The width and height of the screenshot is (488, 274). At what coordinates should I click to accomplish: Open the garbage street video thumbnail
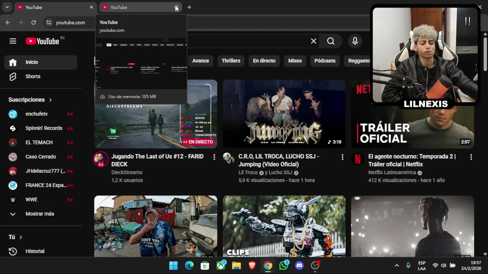tap(156, 226)
